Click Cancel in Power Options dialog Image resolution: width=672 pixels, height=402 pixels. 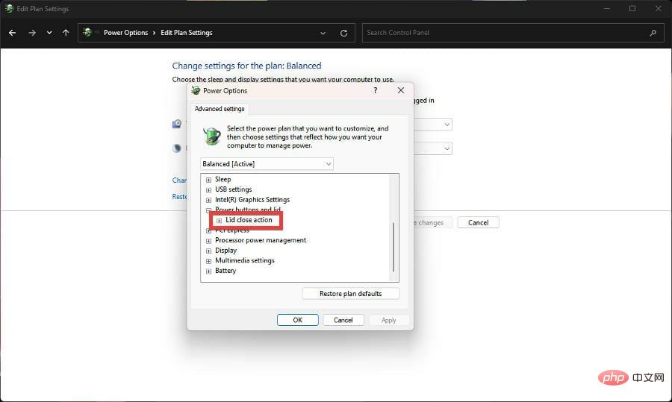(343, 320)
